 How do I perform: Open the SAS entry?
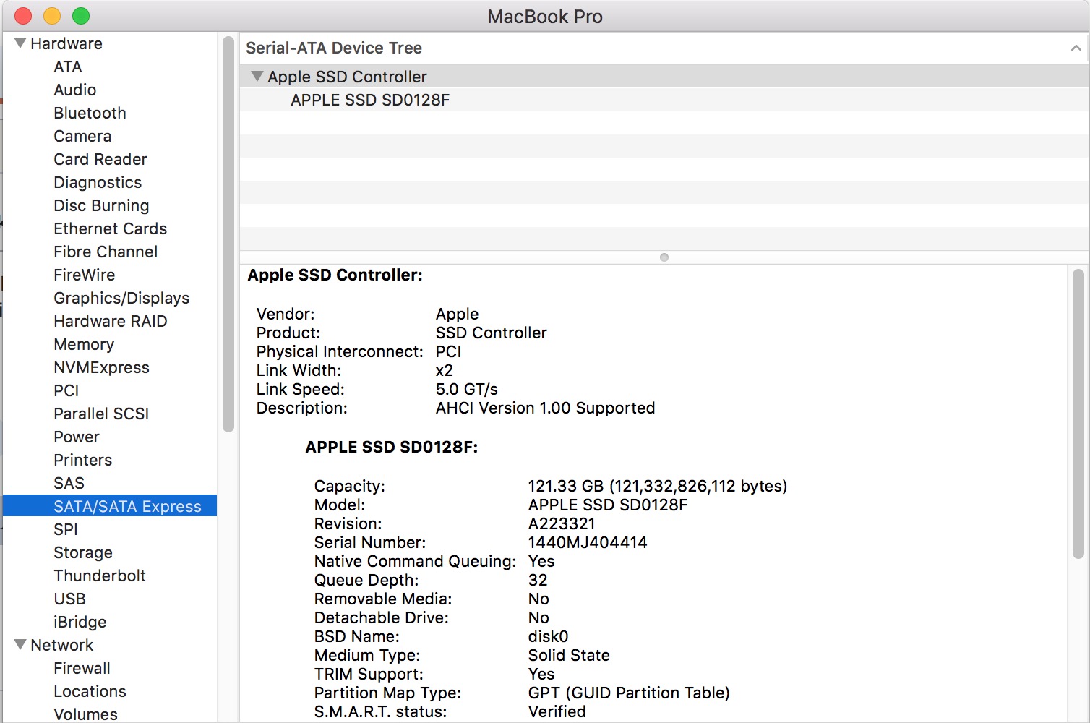click(69, 483)
